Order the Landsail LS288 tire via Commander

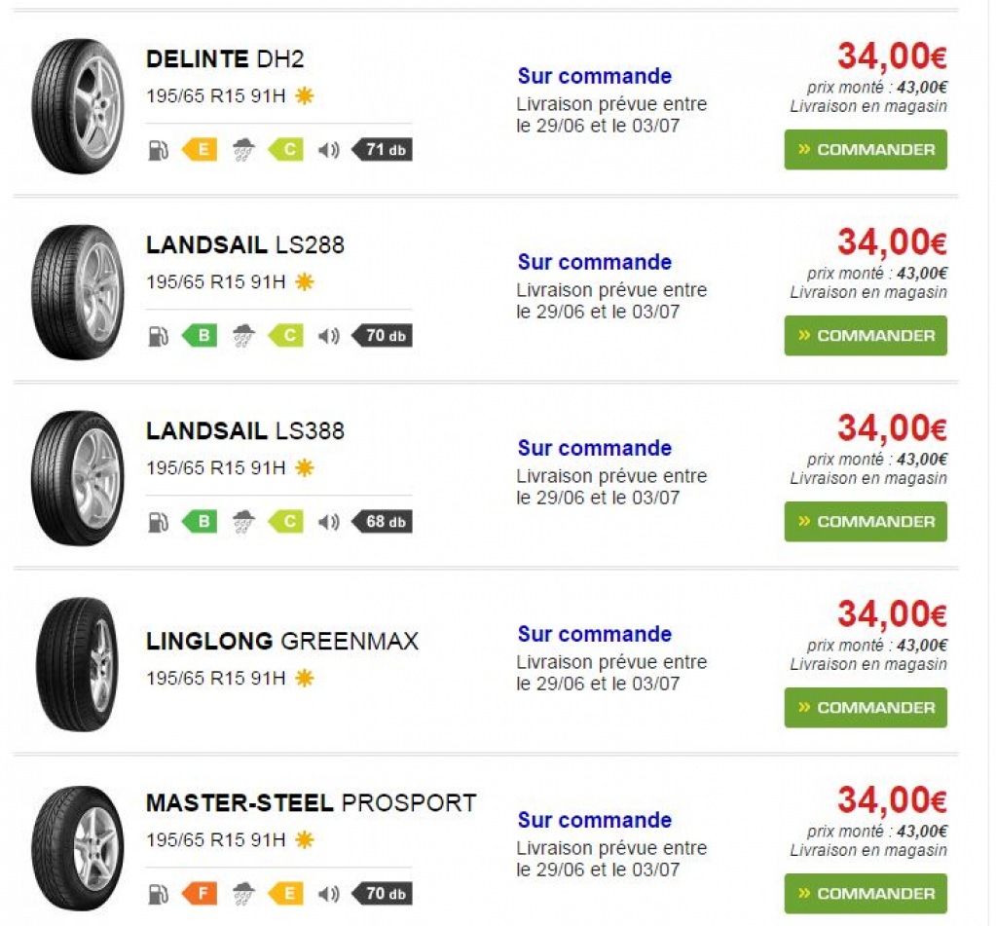tap(866, 336)
